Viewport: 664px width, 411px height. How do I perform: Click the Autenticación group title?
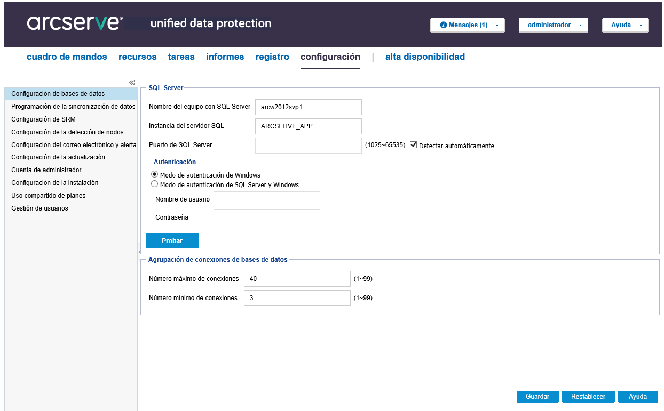(x=175, y=162)
